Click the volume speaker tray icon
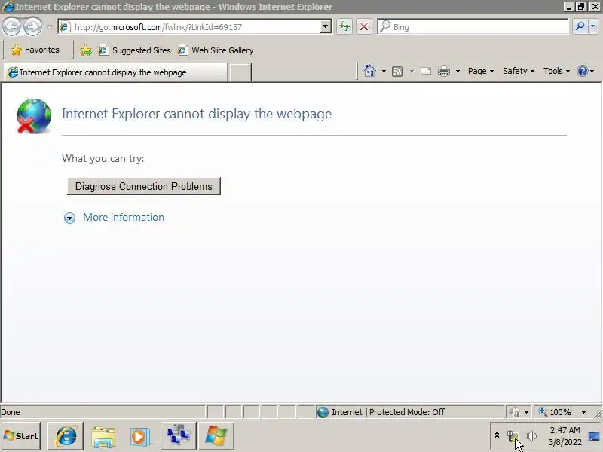603x452 pixels. (532, 436)
